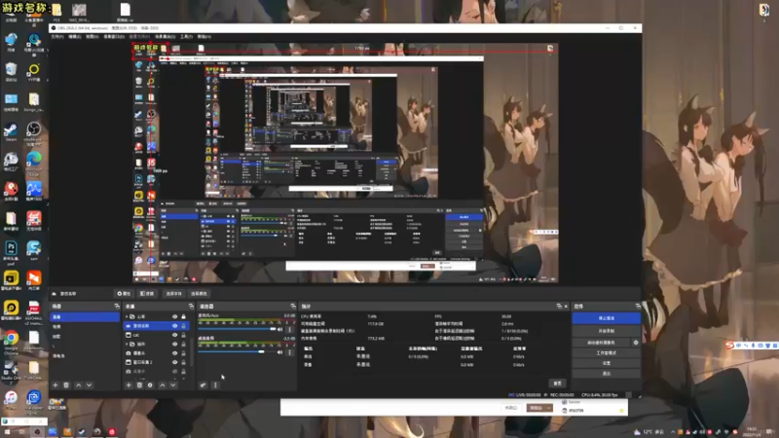Open 设置 settings button in Controls

(x=606, y=363)
